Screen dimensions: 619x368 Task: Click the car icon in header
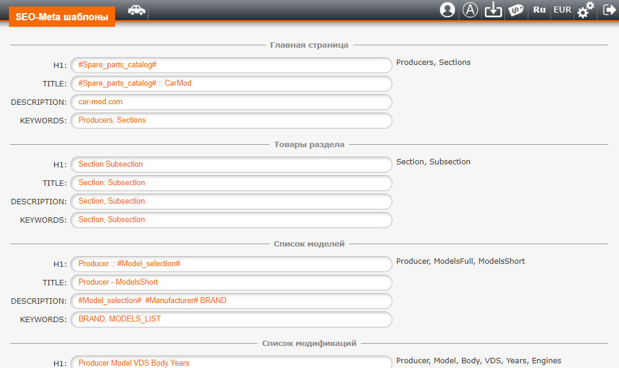(137, 10)
